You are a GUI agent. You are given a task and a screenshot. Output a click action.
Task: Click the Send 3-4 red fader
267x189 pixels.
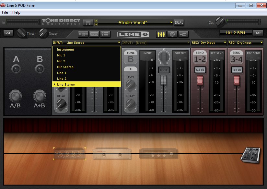pyautogui.click(x=237, y=80)
